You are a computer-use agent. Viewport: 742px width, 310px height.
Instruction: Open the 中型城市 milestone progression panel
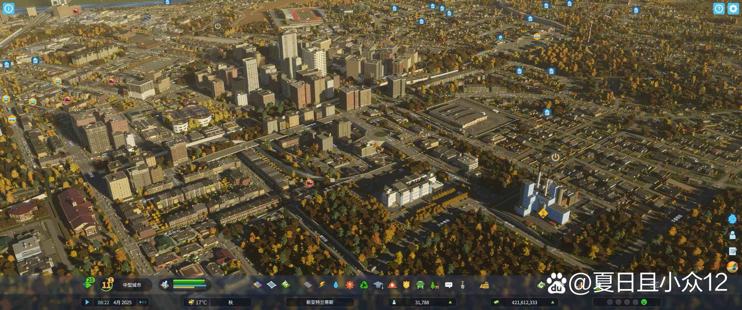(x=132, y=285)
